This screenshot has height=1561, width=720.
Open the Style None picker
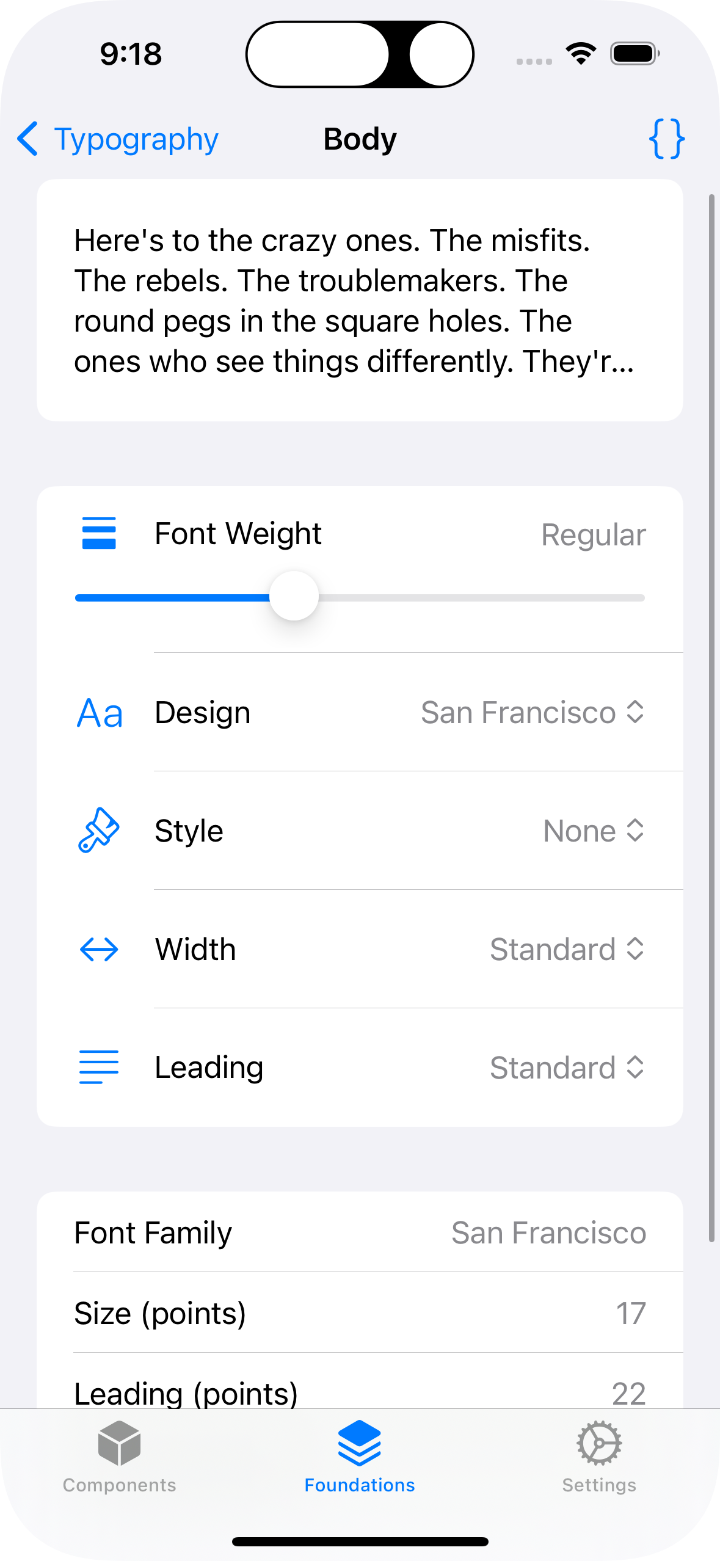[x=593, y=831]
